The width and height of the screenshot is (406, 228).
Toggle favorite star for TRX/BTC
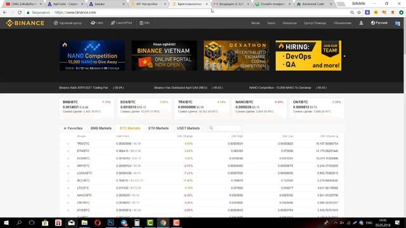coord(68,144)
